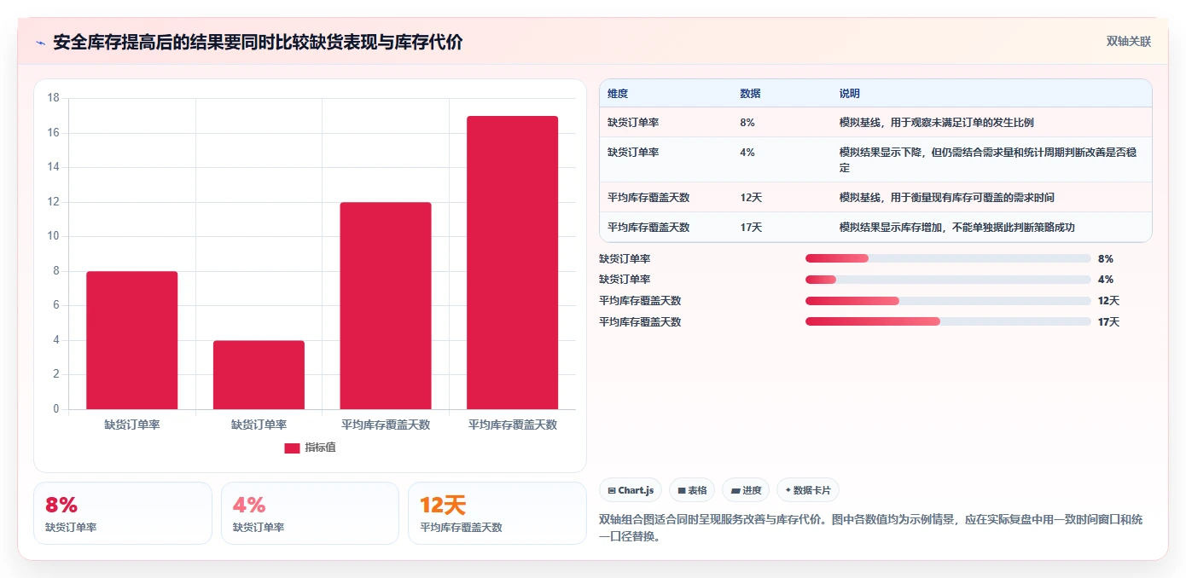The width and height of the screenshot is (1186, 578).
Task: Click the progress bar showing 17天
Action: pos(948,321)
